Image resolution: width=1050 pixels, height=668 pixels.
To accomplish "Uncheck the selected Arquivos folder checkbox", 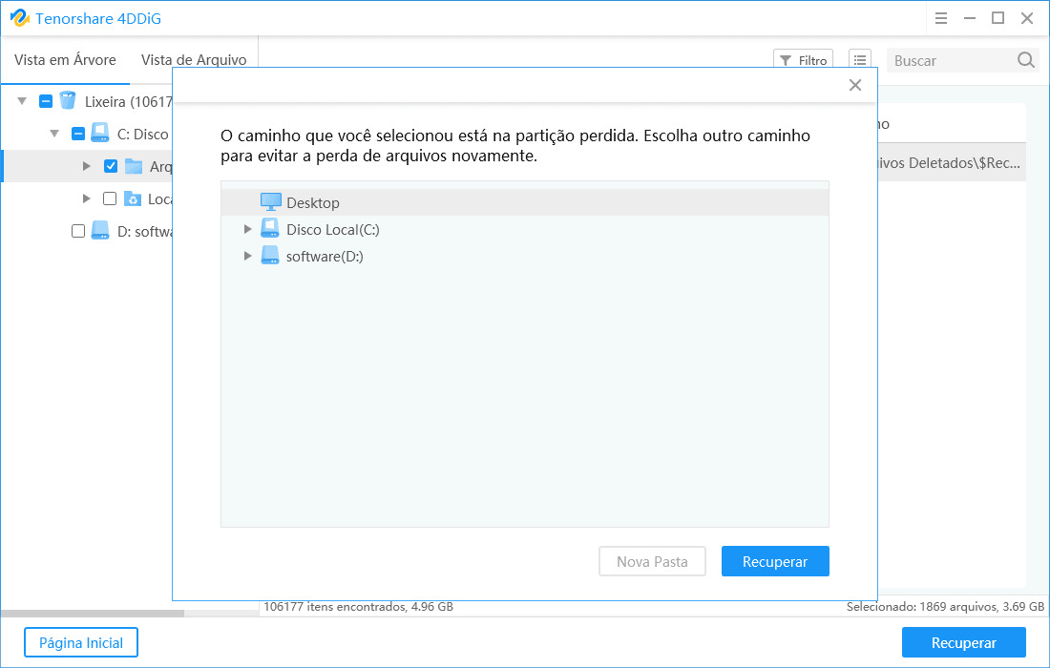I will point(111,165).
